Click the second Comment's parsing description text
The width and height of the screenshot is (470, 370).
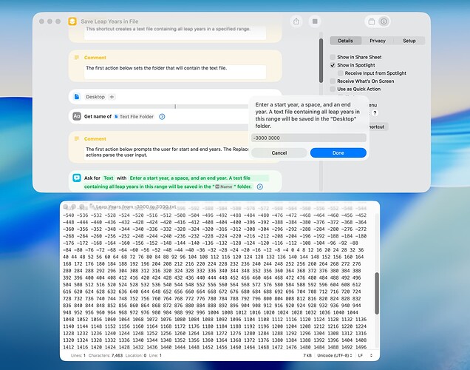pyautogui.click(x=167, y=152)
